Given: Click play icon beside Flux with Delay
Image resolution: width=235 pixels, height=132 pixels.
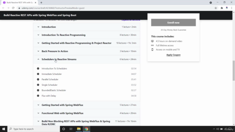Looking at the screenshot, I should [38, 96].
